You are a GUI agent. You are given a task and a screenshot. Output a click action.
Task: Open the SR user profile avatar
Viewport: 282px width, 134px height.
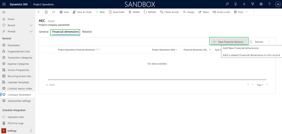coord(278,4)
